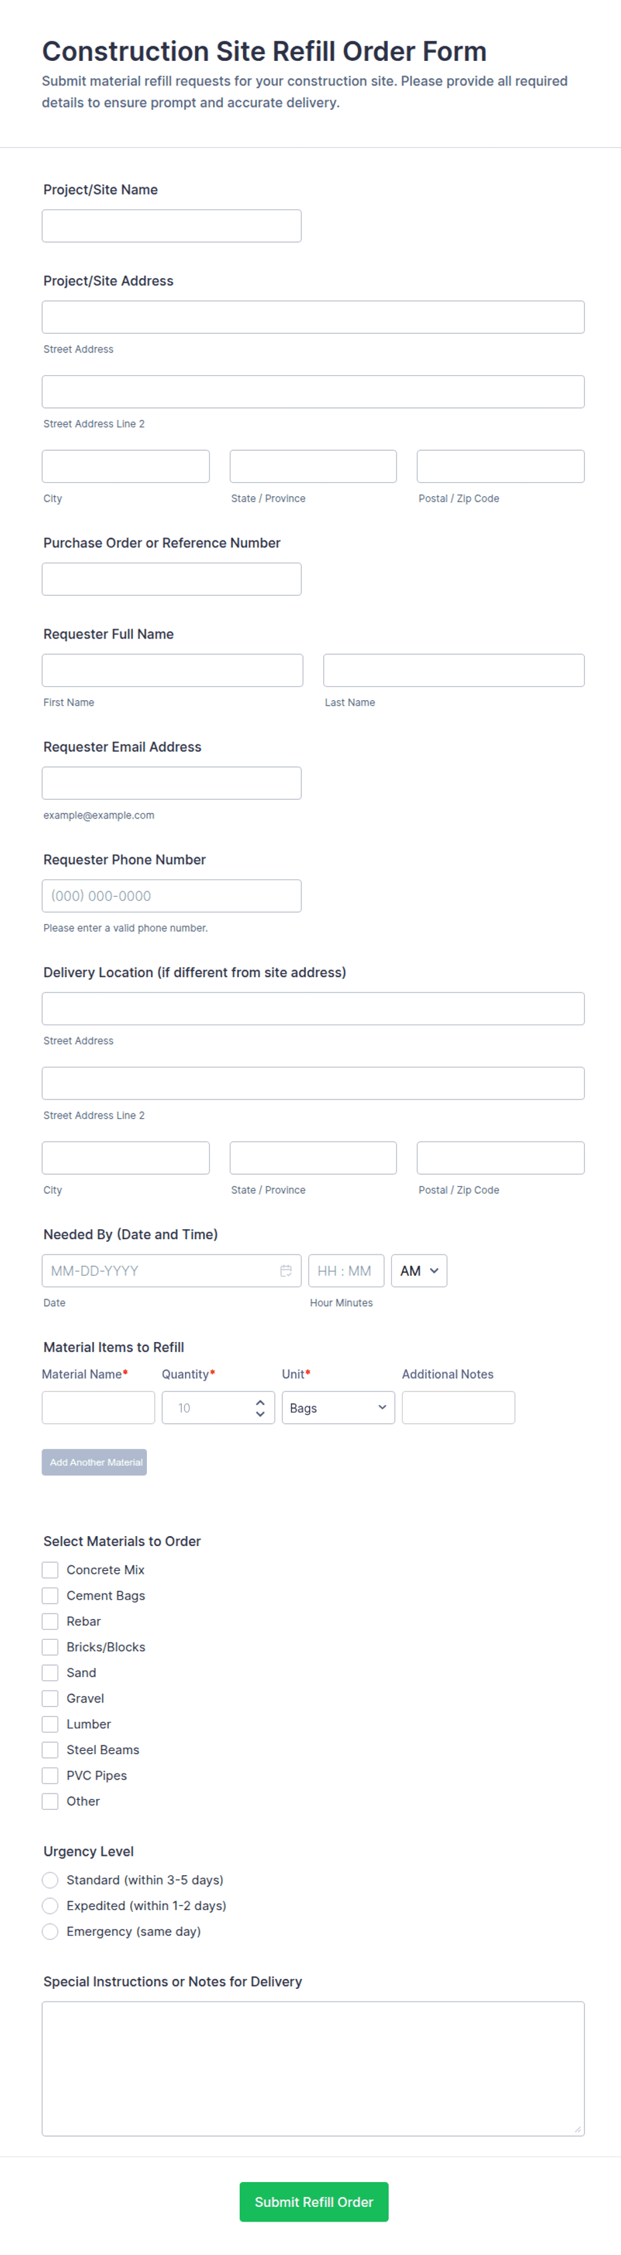
Task: Click the Hour Minutes time field
Action: (345, 1270)
